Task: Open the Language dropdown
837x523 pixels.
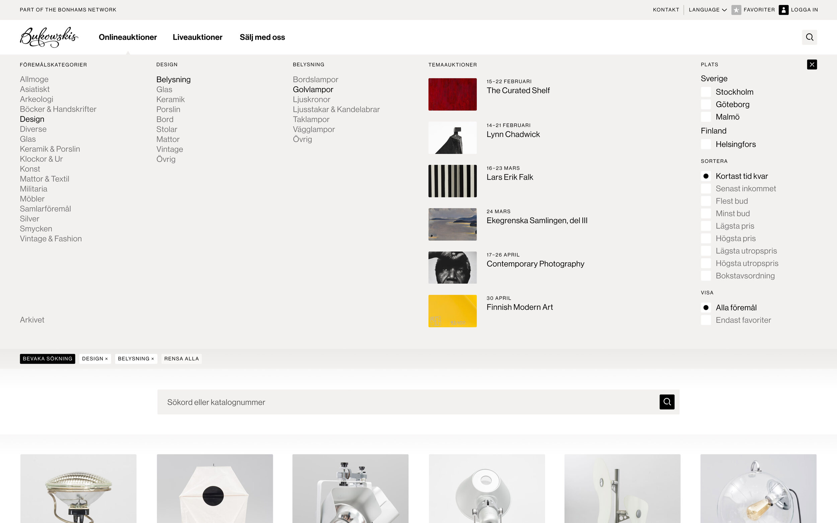Action: click(x=707, y=10)
